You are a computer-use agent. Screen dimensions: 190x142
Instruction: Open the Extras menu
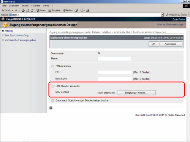(x=46, y=6)
